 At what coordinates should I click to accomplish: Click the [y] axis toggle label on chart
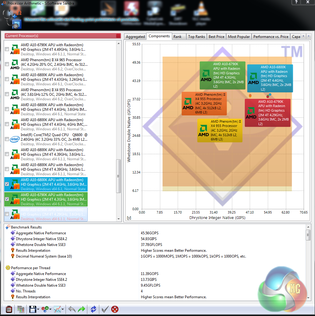(x=129, y=218)
